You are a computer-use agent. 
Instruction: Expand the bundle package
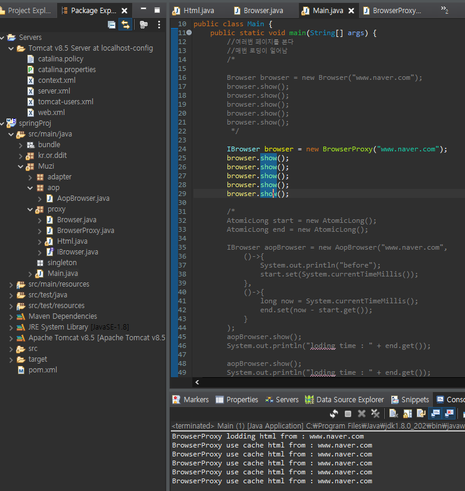click(21, 145)
